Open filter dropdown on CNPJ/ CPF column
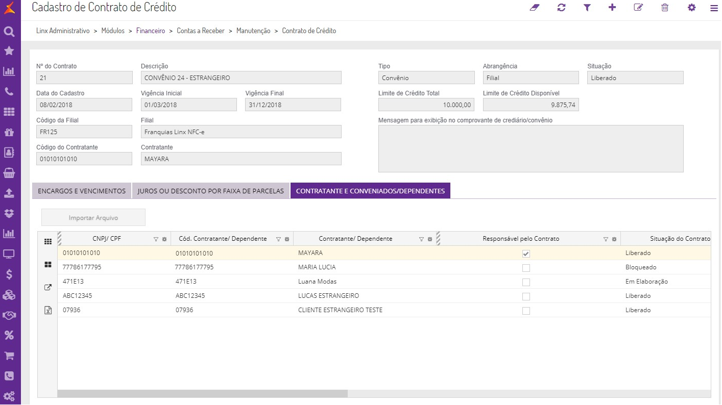Image resolution: width=722 pixels, height=405 pixels. [156, 239]
